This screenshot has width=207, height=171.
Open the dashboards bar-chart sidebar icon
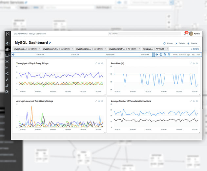coord(7,49)
